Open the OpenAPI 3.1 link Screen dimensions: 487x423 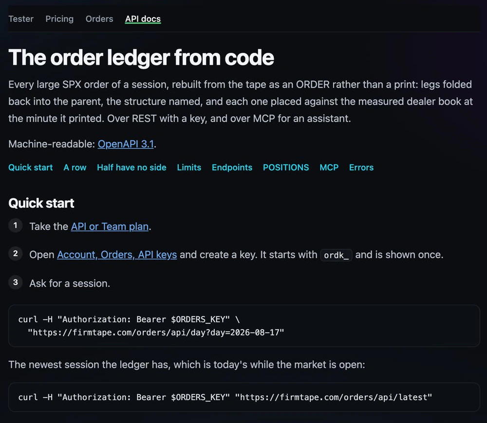click(126, 144)
